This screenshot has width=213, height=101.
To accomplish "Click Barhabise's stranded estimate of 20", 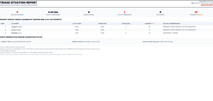I will coord(149,33).
